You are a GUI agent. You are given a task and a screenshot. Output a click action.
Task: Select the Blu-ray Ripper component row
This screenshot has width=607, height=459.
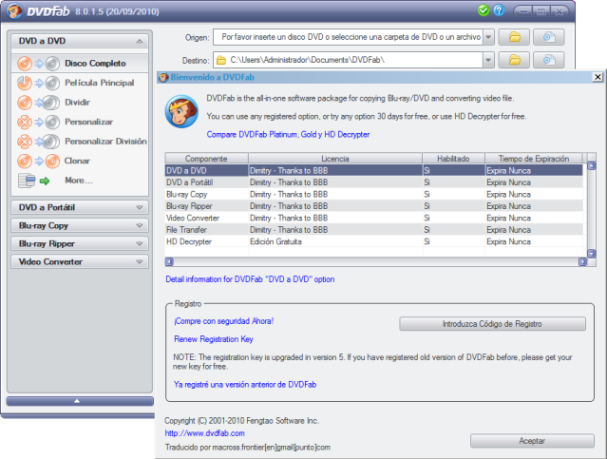tap(374, 206)
